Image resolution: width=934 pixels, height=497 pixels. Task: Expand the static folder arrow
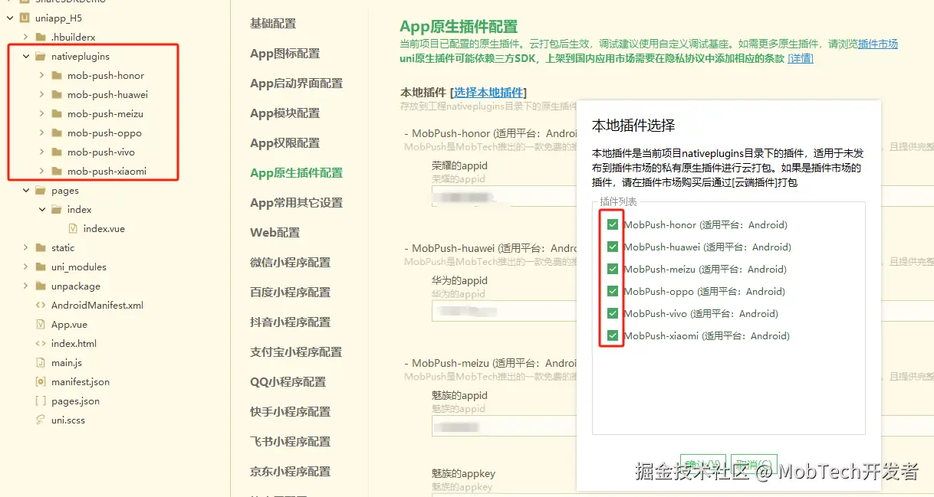click(25, 247)
